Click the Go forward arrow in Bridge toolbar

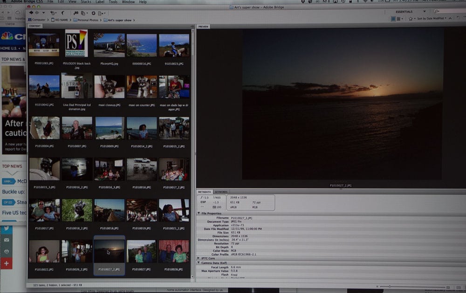coord(37,13)
